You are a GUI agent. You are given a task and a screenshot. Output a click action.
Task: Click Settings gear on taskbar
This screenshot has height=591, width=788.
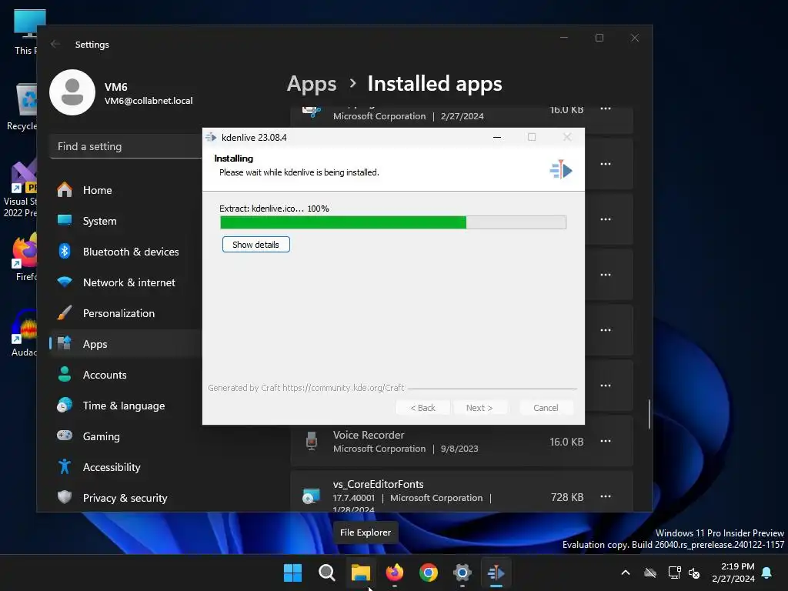pyautogui.click(x=462, y=573)
